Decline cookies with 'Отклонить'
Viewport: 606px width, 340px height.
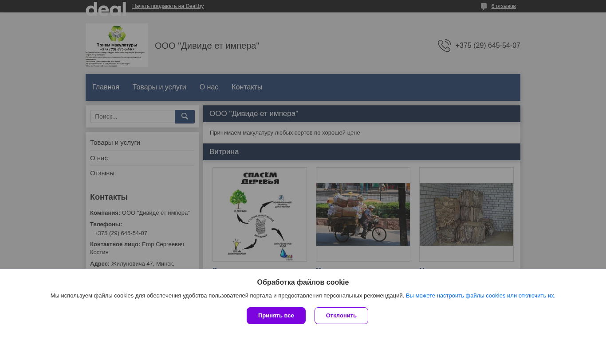pos(341,316)
